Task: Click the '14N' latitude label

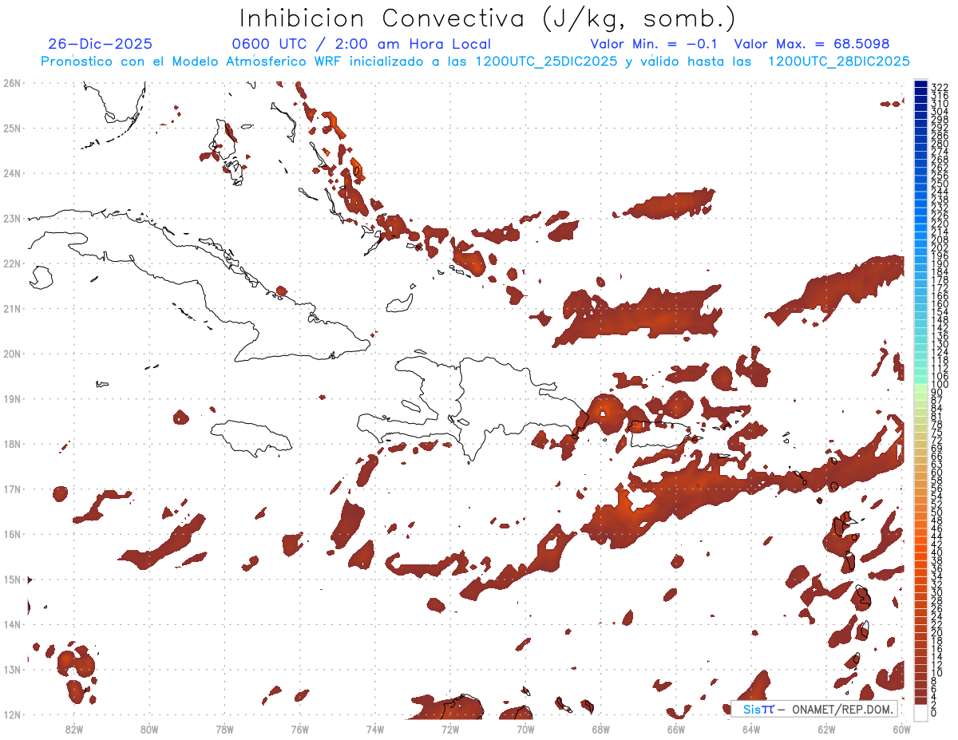Action: [x=12, y=623]
